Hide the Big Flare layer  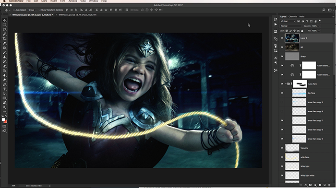click(282, 93)
